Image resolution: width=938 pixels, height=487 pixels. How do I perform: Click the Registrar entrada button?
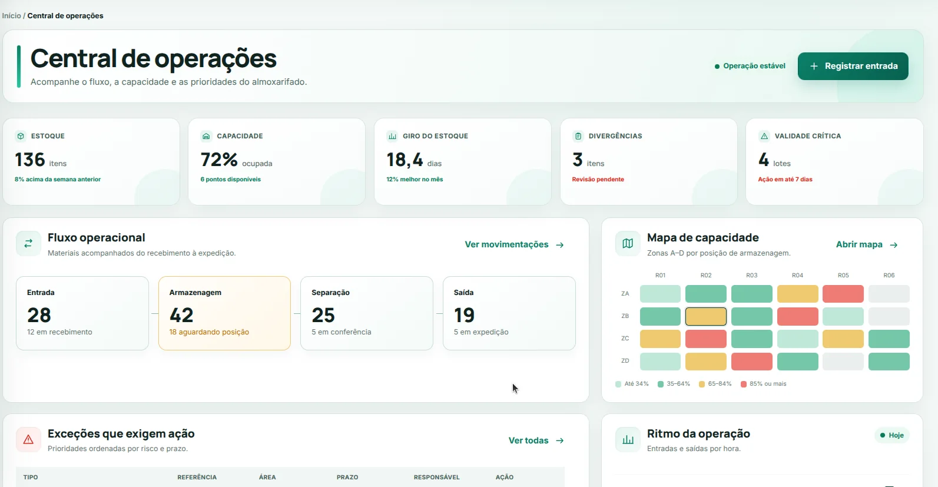pyautogui.click(x=853, y=66)
